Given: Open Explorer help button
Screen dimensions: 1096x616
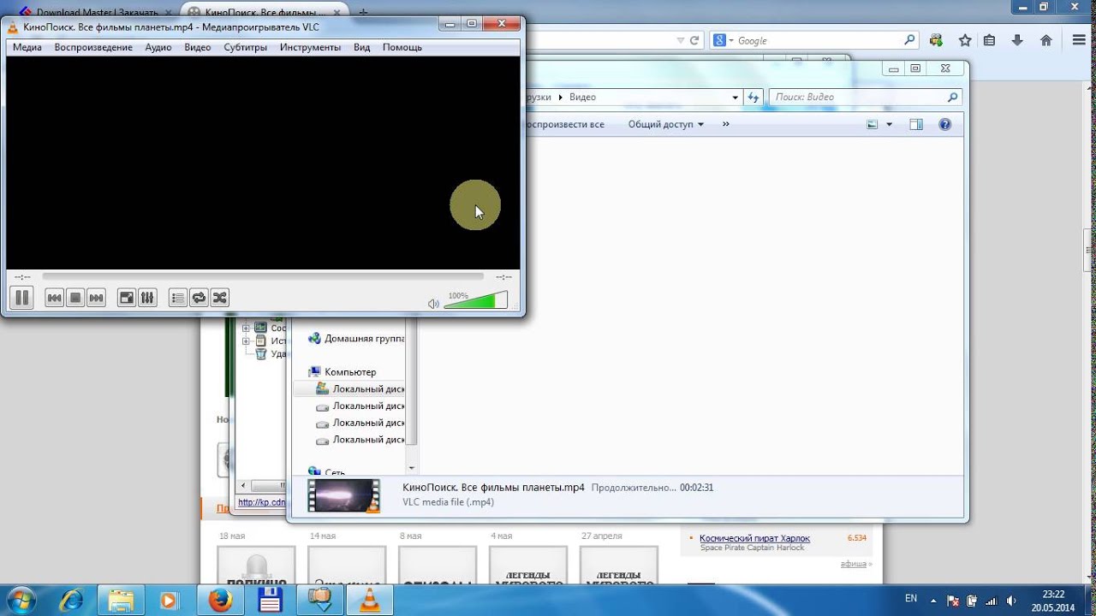Looking at the screenshot, I should pyautogui.click(x=945, y=124).
